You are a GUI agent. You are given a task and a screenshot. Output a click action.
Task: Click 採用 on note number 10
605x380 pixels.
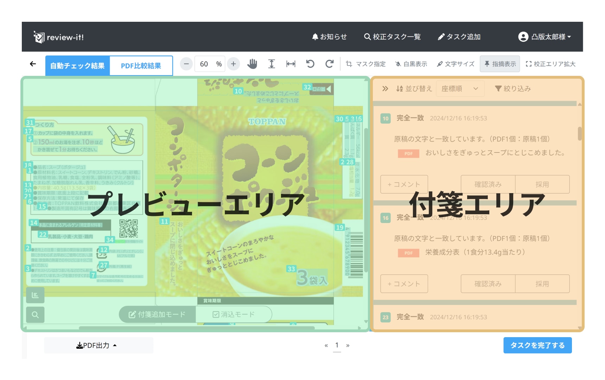pyautogui.click(x=542, y=184)
